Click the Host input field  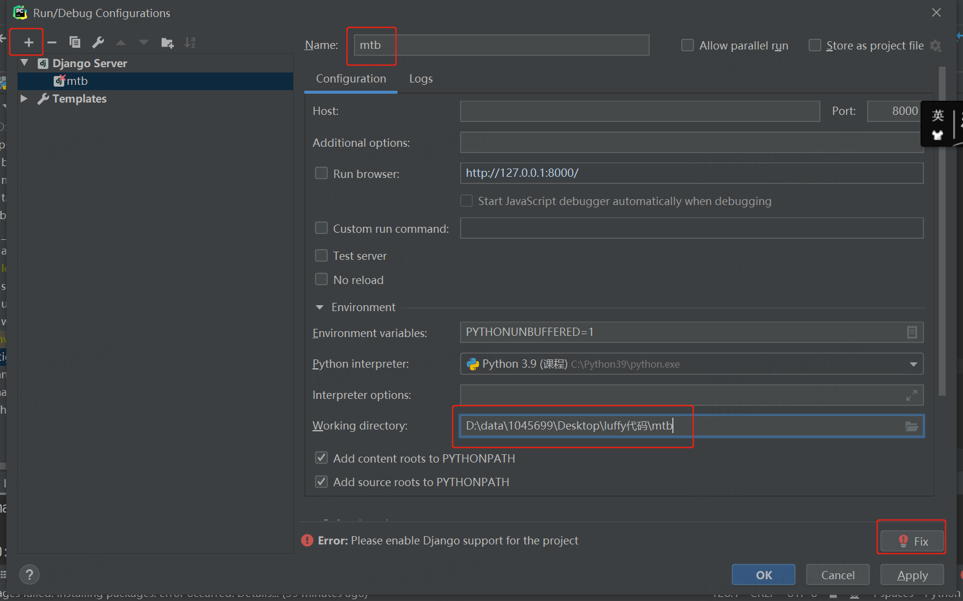pos(640,111)
